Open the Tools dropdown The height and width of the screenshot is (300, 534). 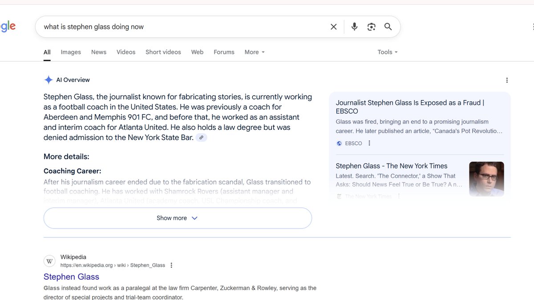388,52
